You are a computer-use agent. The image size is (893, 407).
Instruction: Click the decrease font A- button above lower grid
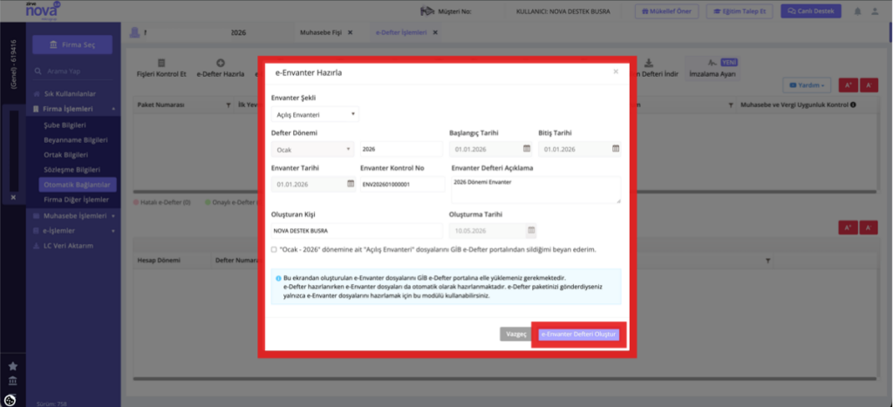869,227
